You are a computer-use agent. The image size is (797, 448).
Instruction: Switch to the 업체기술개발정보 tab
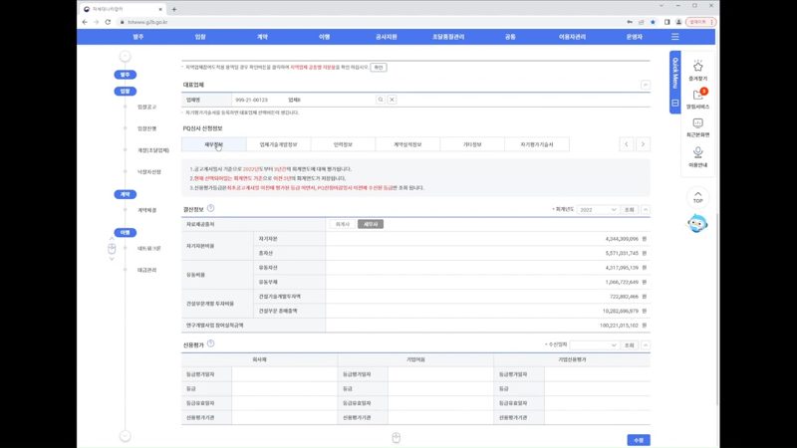pos(279,144)
